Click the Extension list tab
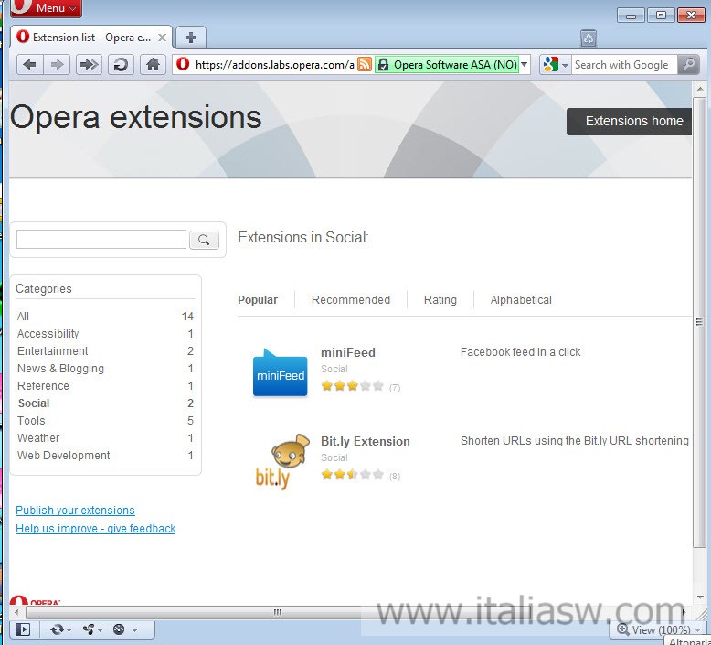This screenshot has height=645, width=711. pyautogui.click(x=90, y=38)
